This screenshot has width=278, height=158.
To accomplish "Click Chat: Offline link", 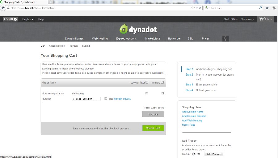I will (x=230, y=19).
